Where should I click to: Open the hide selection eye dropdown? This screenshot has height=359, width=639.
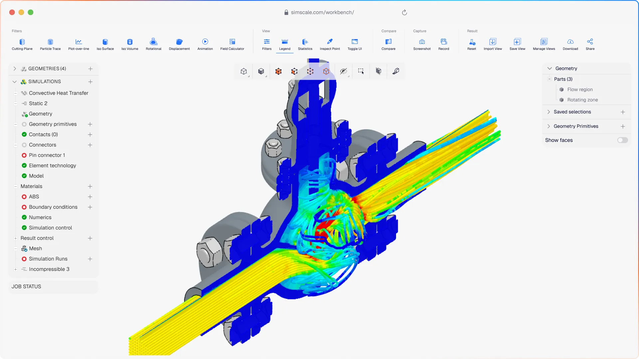(344, 71)
